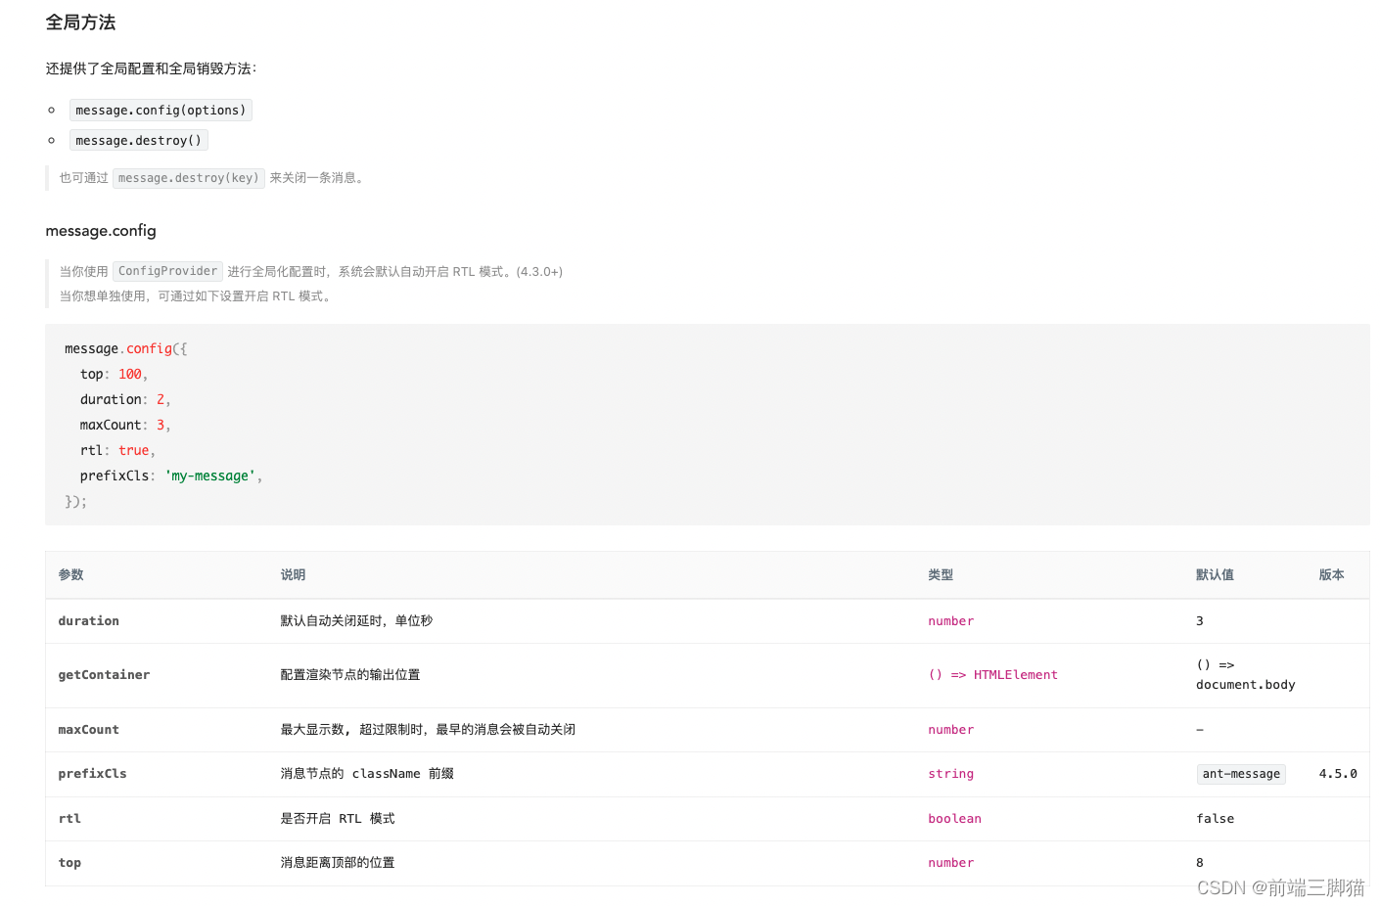The height and width of the screenshot is (906, 1380).
Task: Click the ConfigProvider code tag
Action: 166,271
